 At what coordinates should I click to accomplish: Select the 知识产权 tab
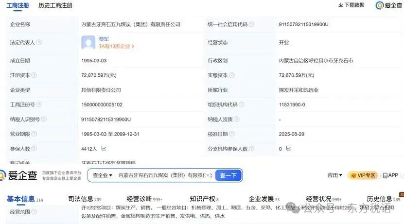(202, 199)
